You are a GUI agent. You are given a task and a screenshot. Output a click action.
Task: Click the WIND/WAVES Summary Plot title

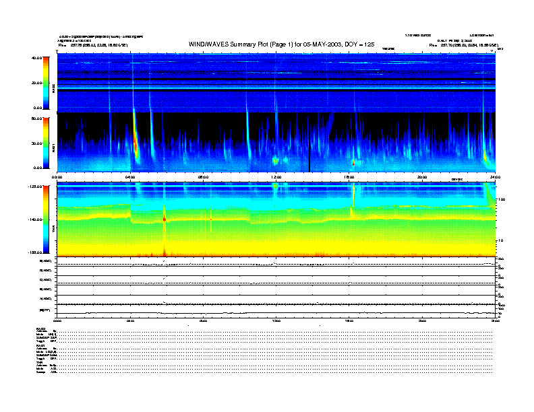(281, 44)
